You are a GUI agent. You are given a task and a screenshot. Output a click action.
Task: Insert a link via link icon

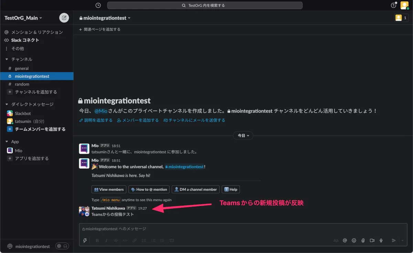(135, 241)
